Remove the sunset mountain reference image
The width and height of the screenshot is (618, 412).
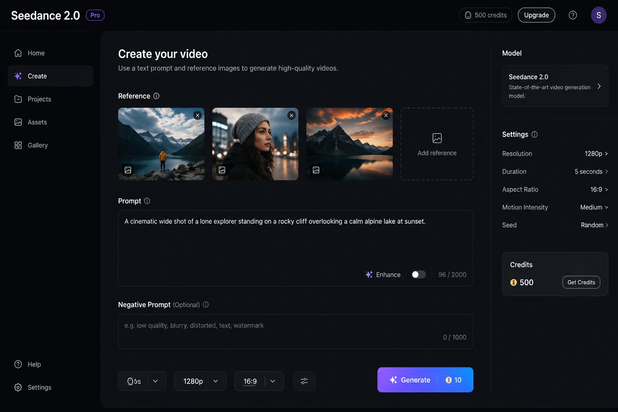point(386,115)
